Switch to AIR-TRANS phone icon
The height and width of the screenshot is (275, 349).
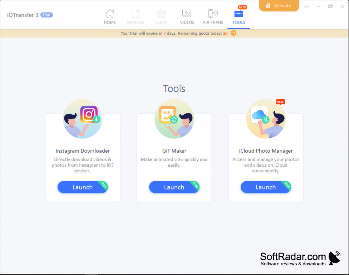213,14
